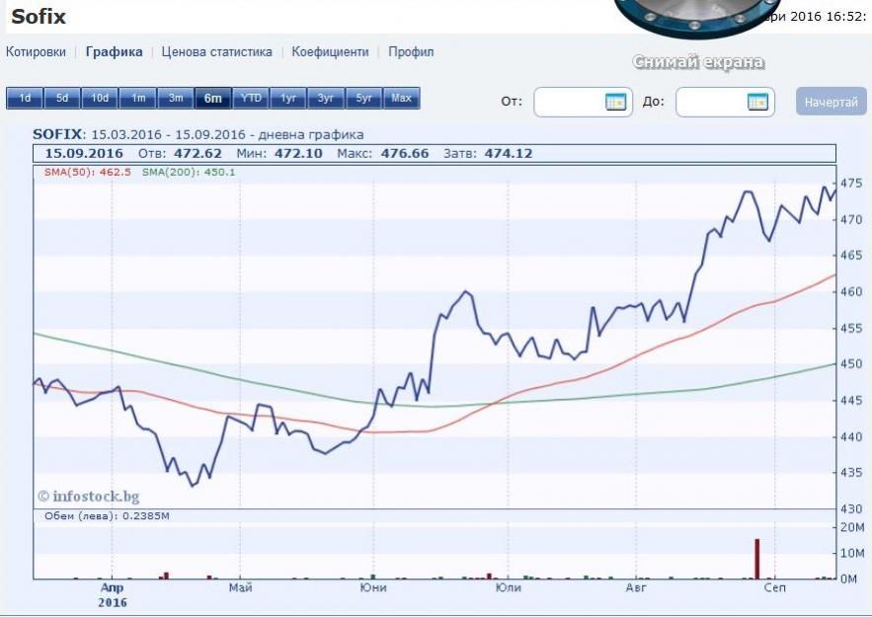The width and height of the screenshot is (872, 617).
Task: Click the Отв: 472.62 opening value
Action: (180, 153)
